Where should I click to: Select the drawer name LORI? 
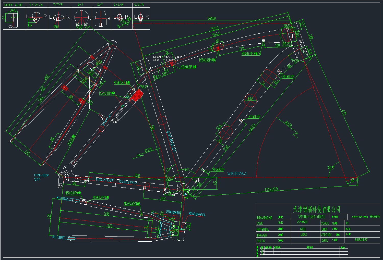point(304,234)
